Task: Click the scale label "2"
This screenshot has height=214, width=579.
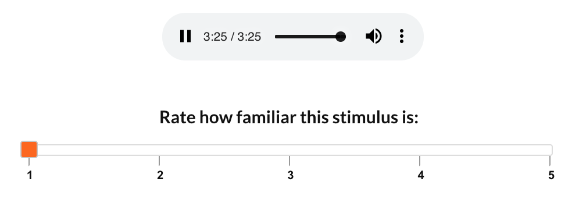Action: click(x=160, y=175)
